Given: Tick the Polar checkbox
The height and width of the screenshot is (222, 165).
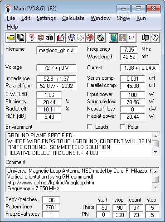Looking at the screenshot, I should click(122, 126).
